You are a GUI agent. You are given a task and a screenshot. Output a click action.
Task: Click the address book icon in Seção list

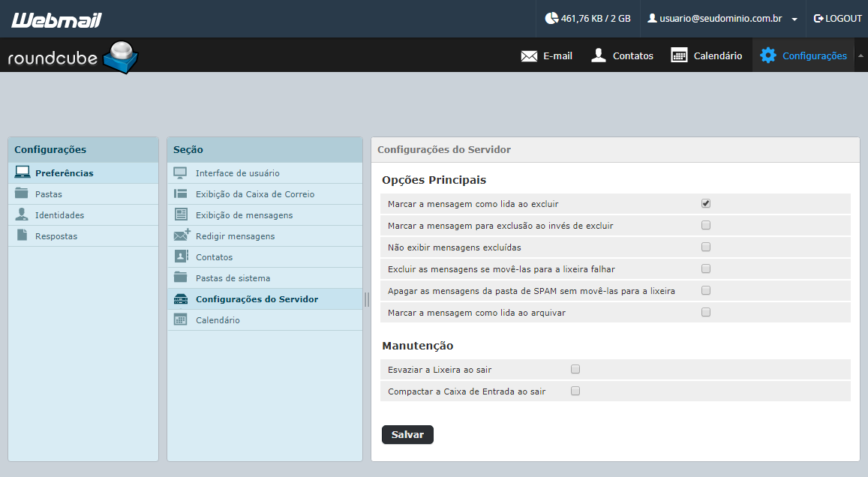click(x=181, y=256)
